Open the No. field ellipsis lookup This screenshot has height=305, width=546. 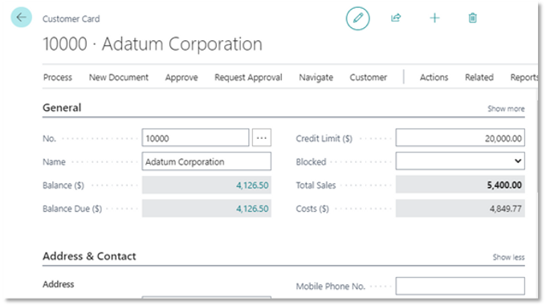[262, 138]
